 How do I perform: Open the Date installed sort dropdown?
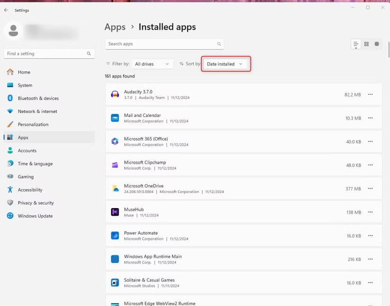(x=225, y=64)
